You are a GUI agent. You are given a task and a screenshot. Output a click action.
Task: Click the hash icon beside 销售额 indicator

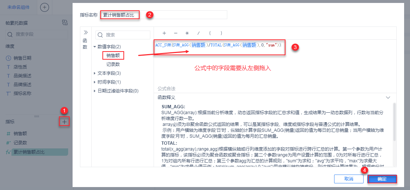[x=8, y=134]
